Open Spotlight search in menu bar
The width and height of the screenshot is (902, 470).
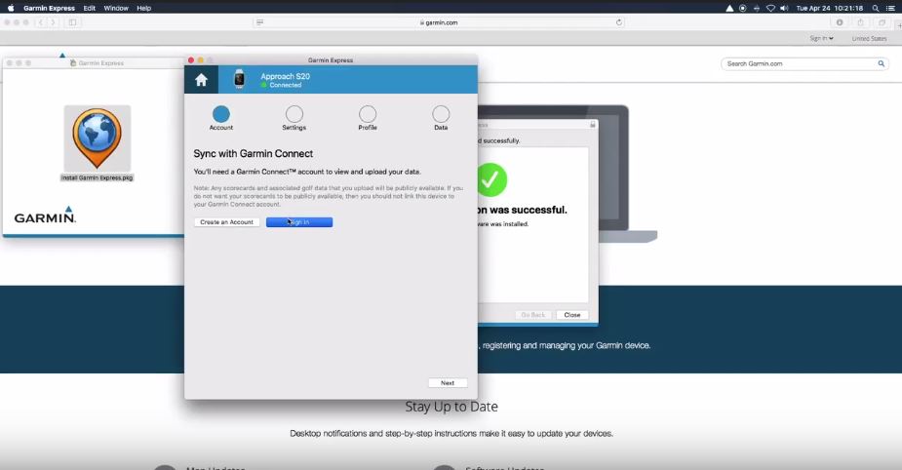[x=876, y=8]
